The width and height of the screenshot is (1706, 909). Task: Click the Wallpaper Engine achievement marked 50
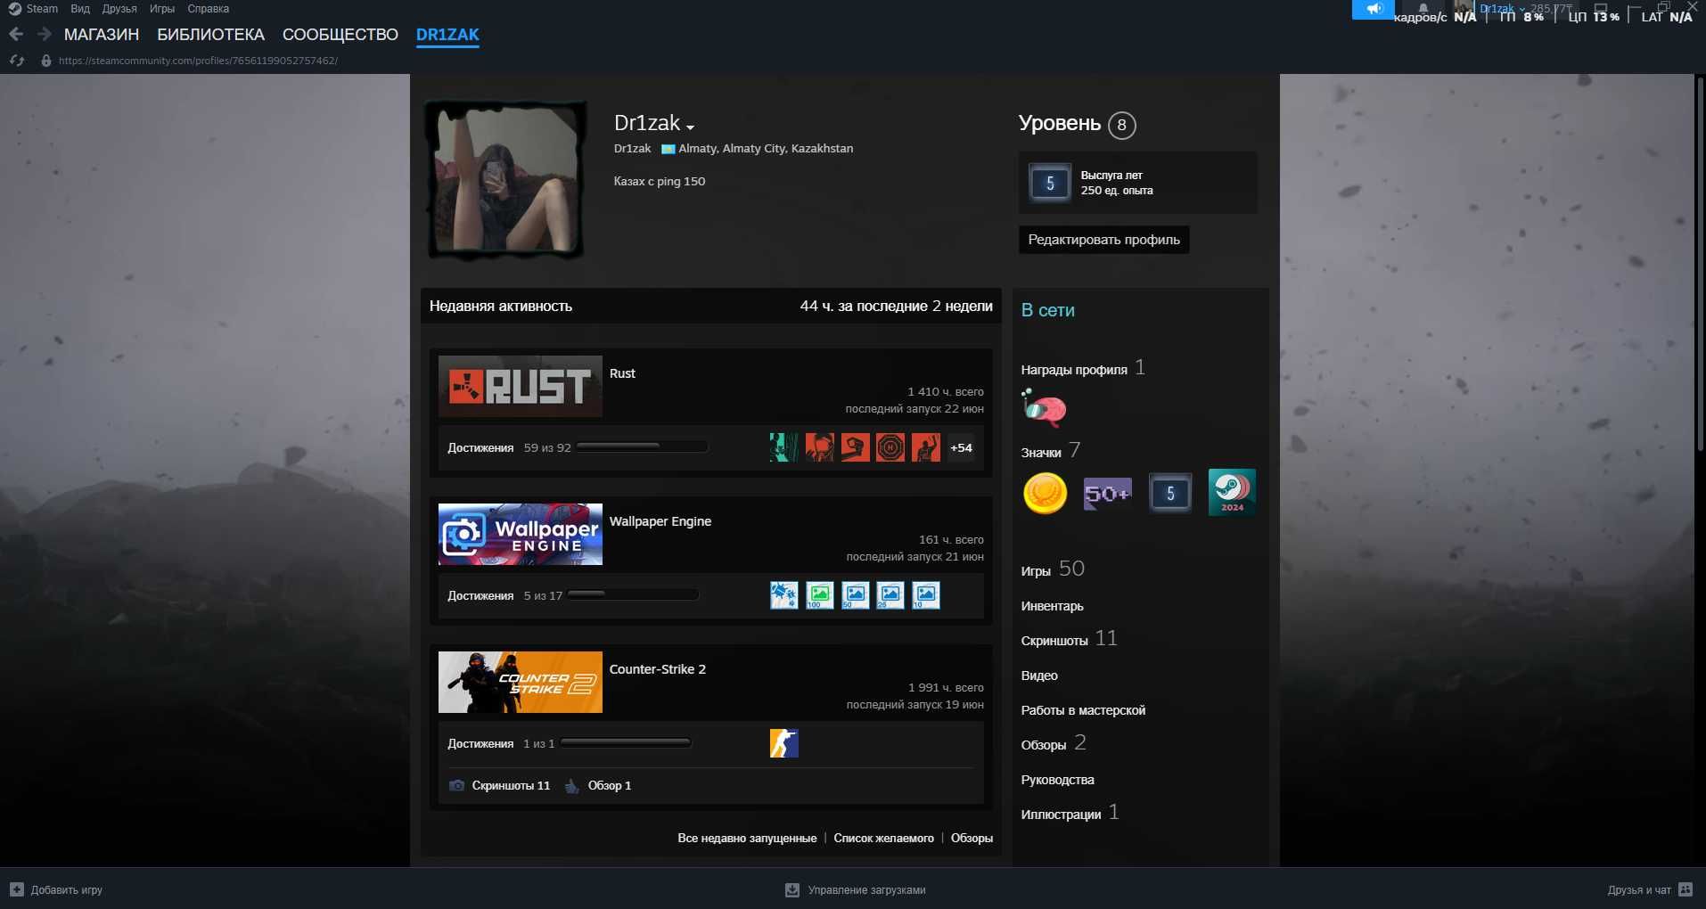click(x=855, y=595)
